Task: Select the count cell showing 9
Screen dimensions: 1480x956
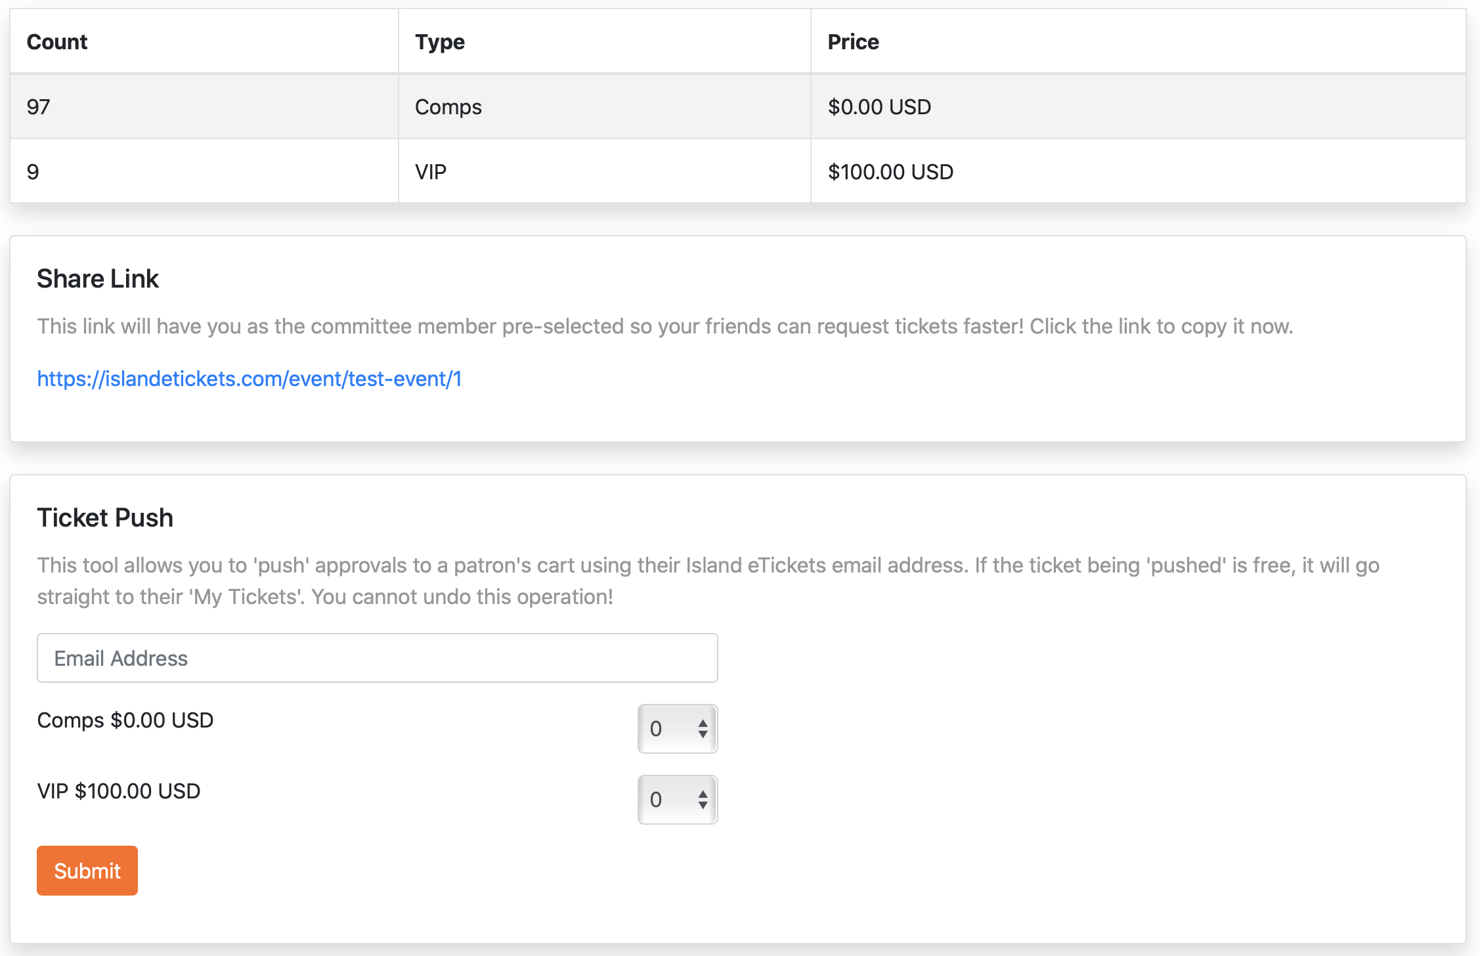Action: click(33, 171)
